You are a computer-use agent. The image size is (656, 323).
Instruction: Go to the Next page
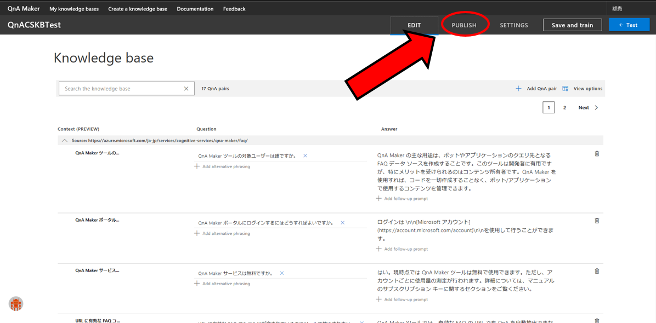pyautogui.click(x=588, y=108)
